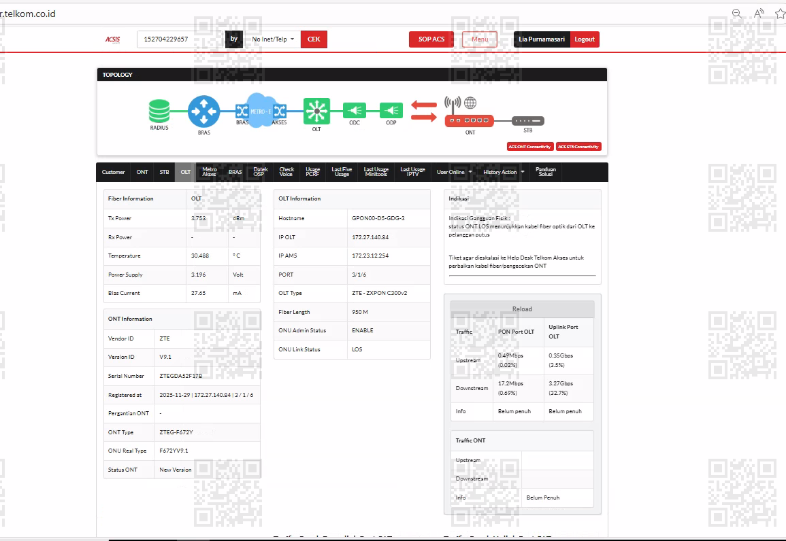Click the Serial Number value ZTEGDA52F17B
The image size is (786, 541).
pyautogui.click(x=181, y=376)
